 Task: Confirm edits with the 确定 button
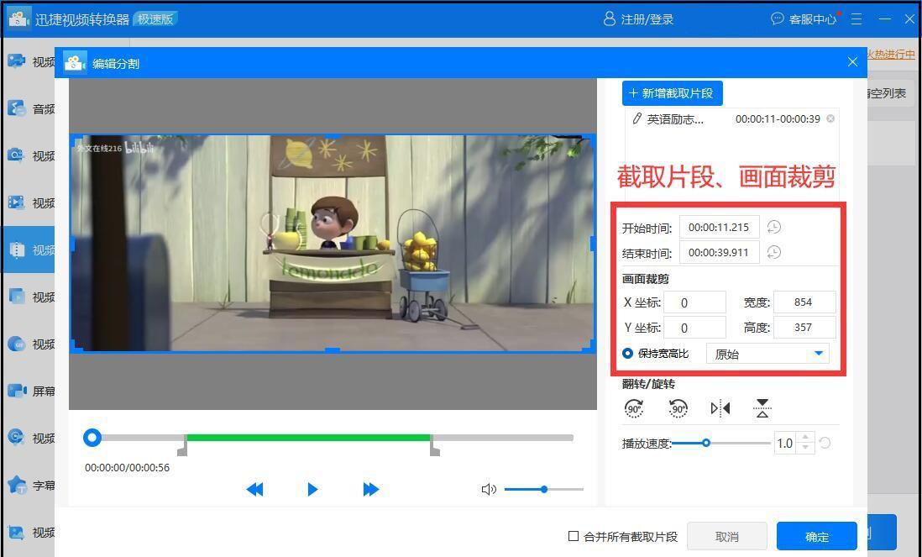(817, 536)
